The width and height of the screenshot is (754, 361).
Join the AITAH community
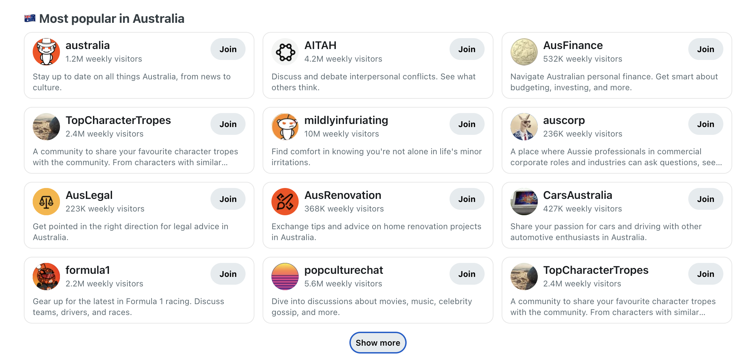pyautogui.click(x=467, y=49)
